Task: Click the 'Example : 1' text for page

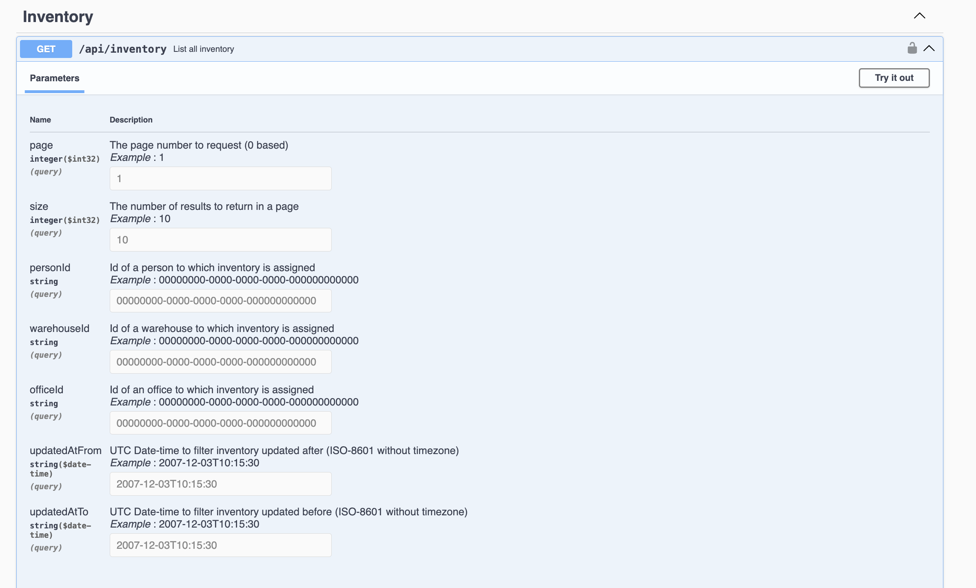Action: tap(137, 158)
